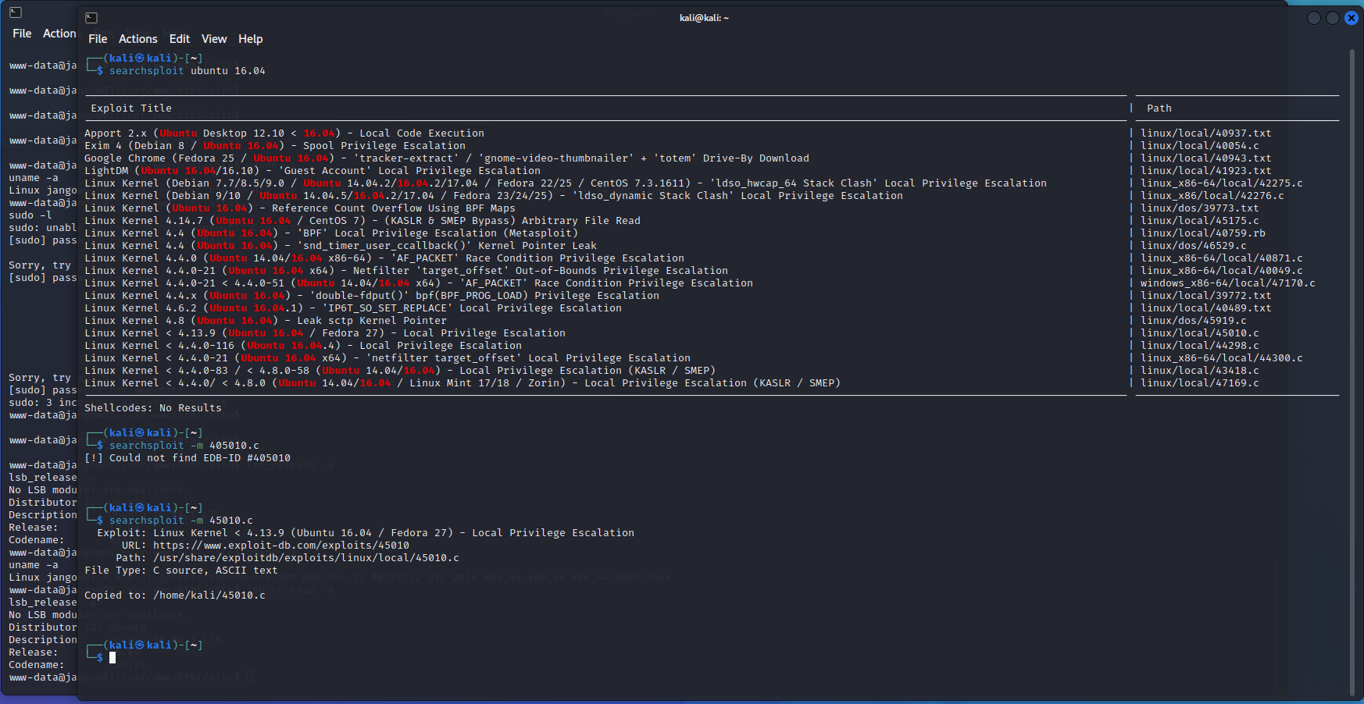Click the terminal cursor at final prompt
Viewport: 1364px width, 704px height.
(x=112, y=658)
